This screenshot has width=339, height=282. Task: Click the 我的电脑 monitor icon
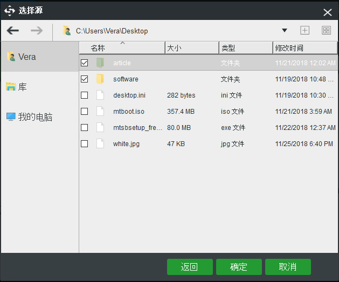click(11, 117)
